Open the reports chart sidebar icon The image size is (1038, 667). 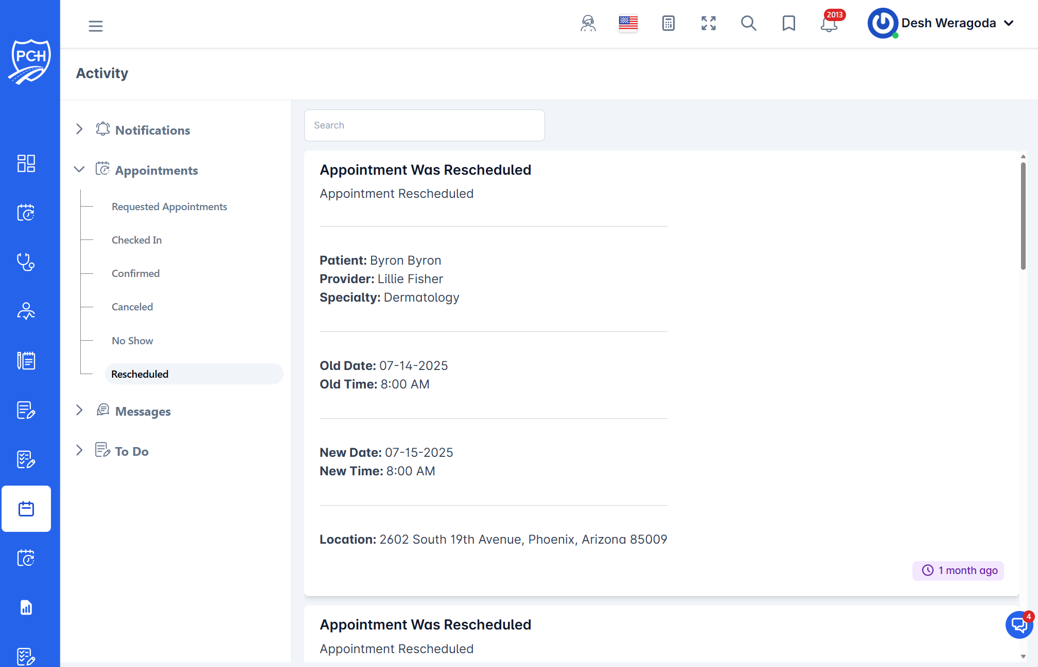(x=26, y=607)
